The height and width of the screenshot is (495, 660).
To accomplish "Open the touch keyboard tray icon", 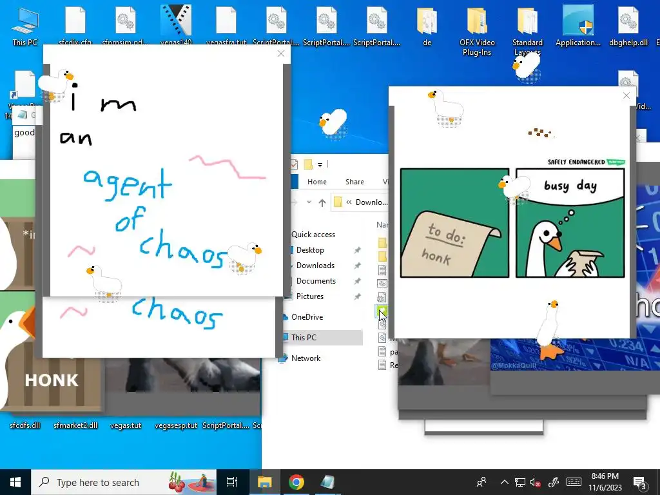I will coord(574,482).
